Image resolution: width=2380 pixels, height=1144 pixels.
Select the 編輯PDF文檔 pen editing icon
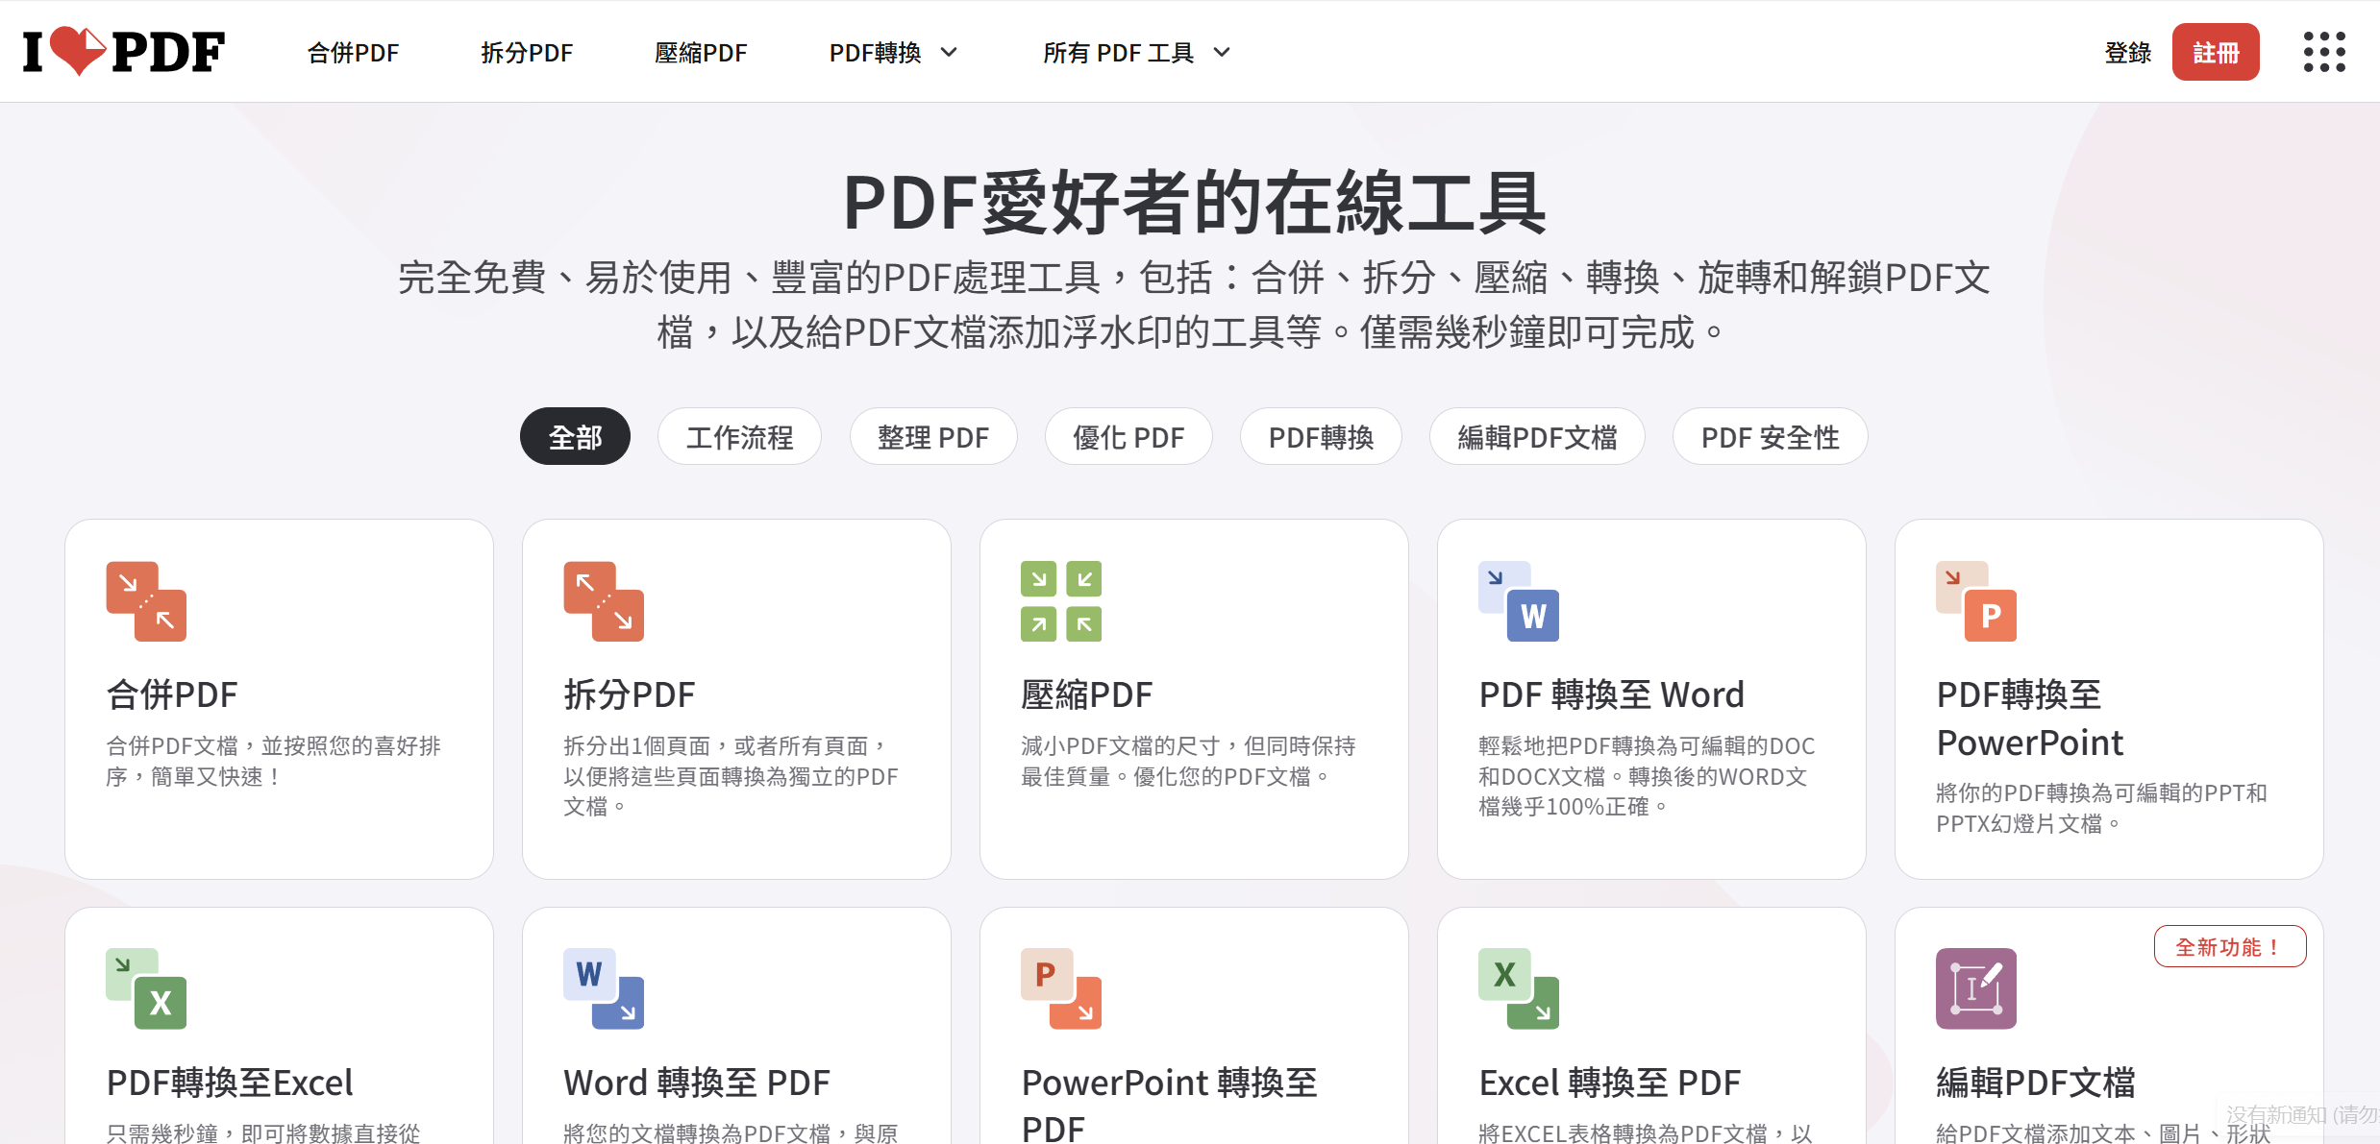(1976, 989)
